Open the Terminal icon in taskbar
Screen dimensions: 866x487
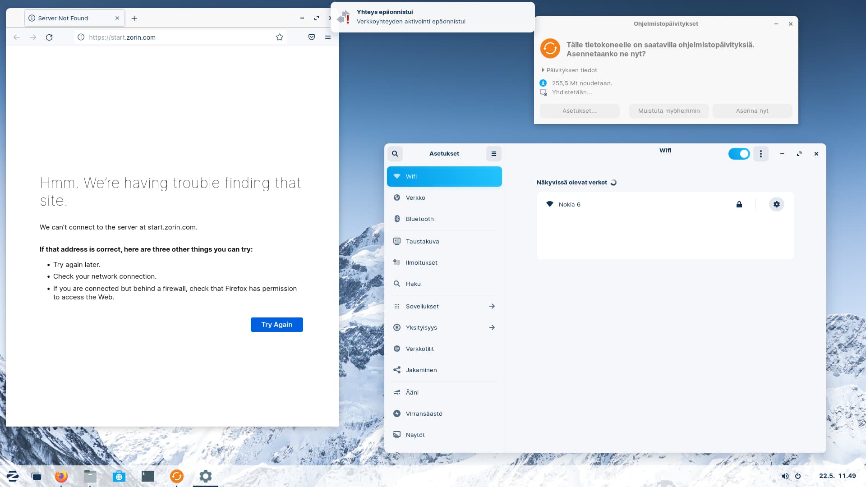tap(147, 476)
